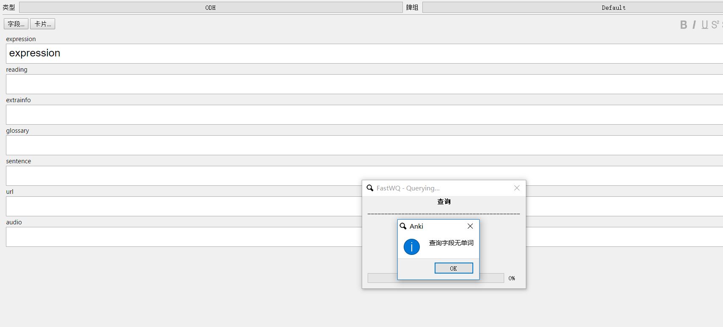Close the FastWQ Querying window
The height and width of the screenshot is (327, 723).
point(517,188)
